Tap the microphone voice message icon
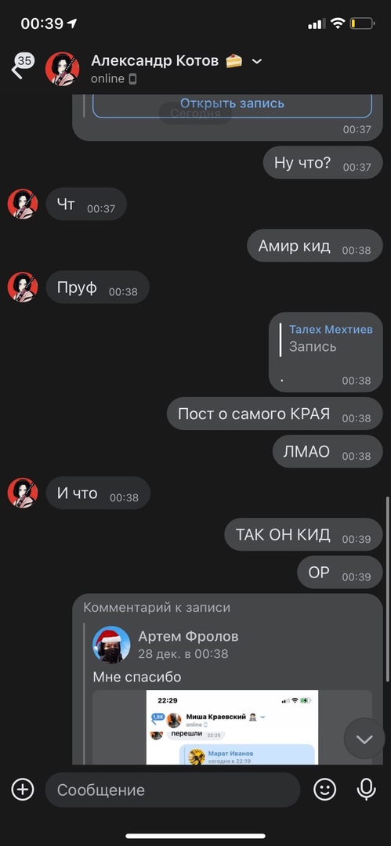391x846 pixels. 367,790
